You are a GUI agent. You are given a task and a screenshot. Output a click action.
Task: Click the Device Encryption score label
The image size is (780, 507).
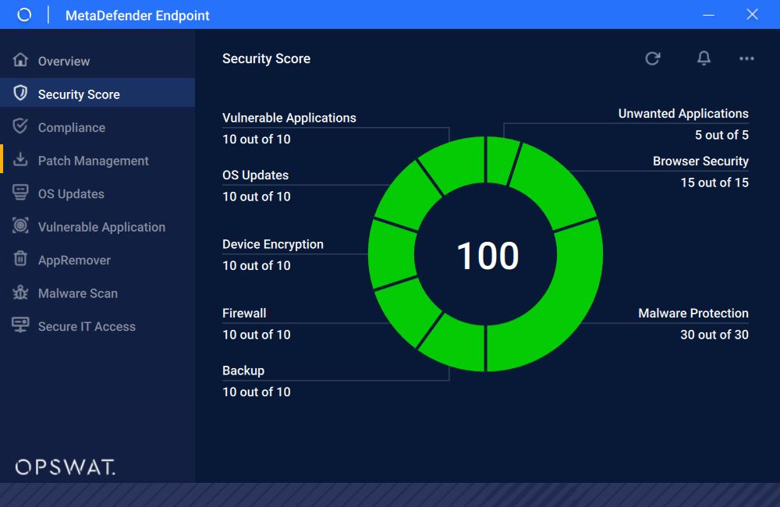pyautogui.click(x=272, y=244)
